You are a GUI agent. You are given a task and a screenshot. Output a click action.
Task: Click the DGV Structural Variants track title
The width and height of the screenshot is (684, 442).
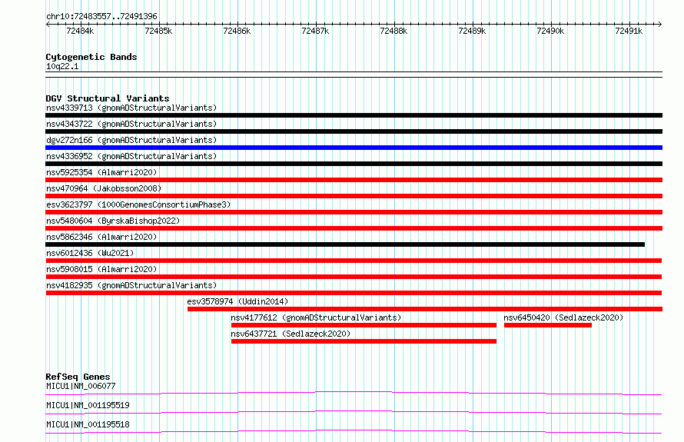[108, 98]
